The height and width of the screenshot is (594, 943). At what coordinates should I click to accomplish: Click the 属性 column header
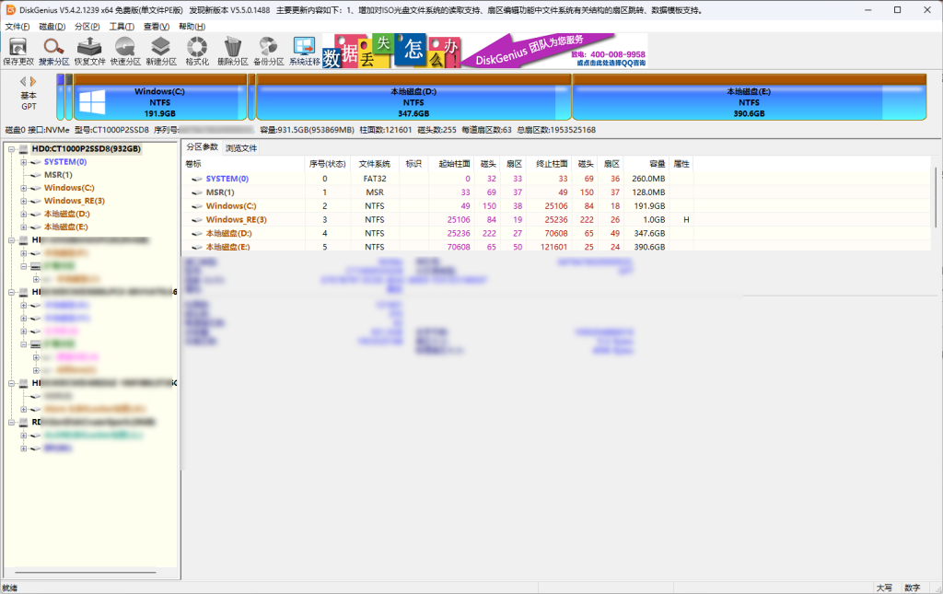(681, 164)
